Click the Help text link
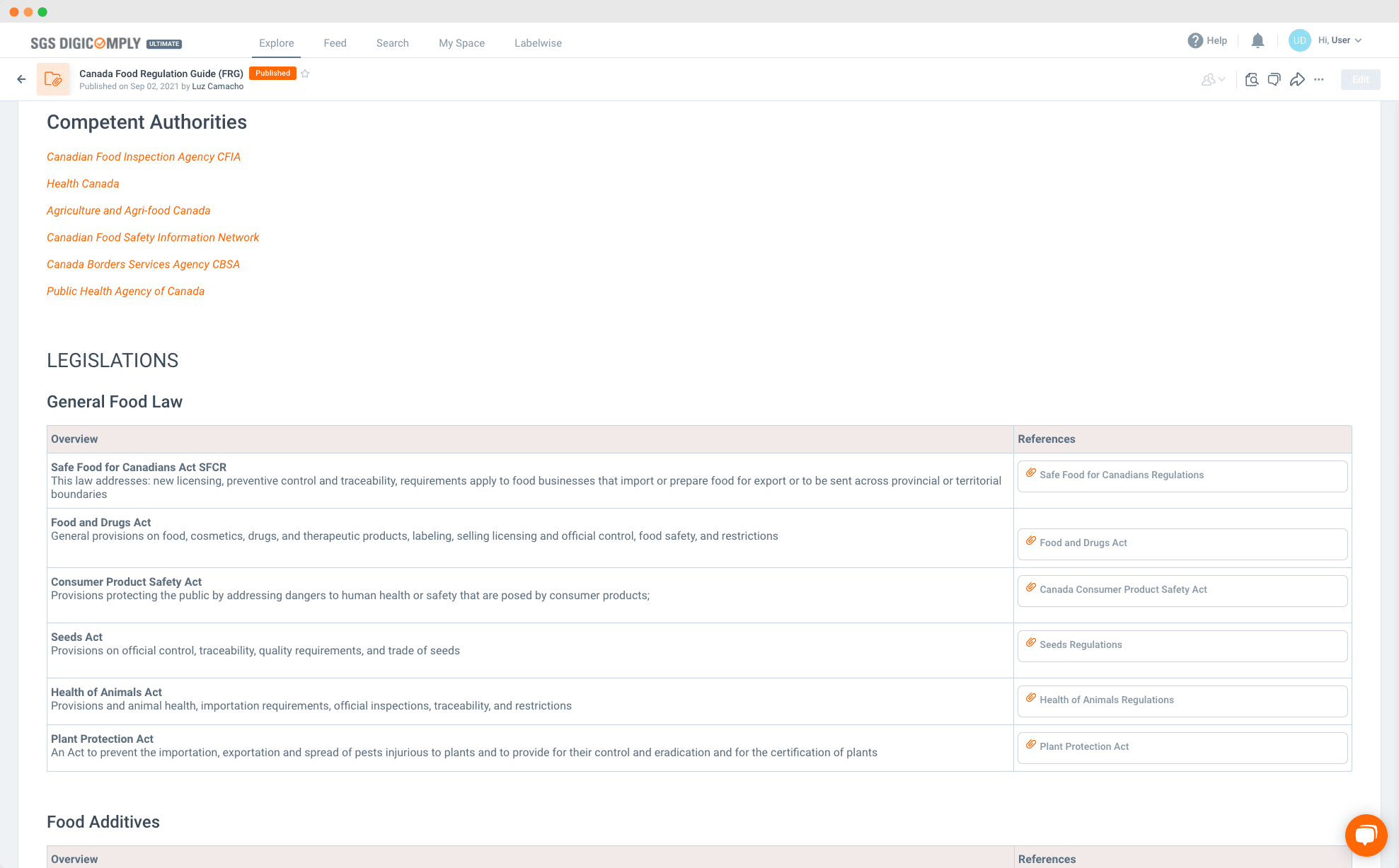This screenshot has width=1399, height=868. pos(1216,40)
